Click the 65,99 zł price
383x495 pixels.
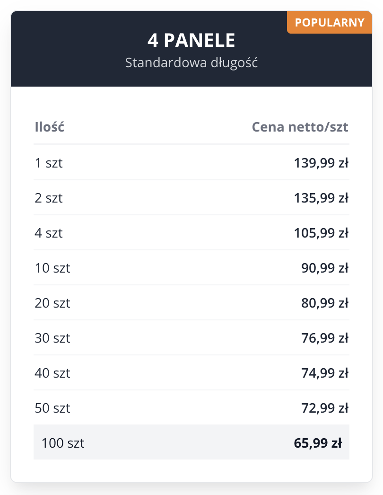point(318,443)
